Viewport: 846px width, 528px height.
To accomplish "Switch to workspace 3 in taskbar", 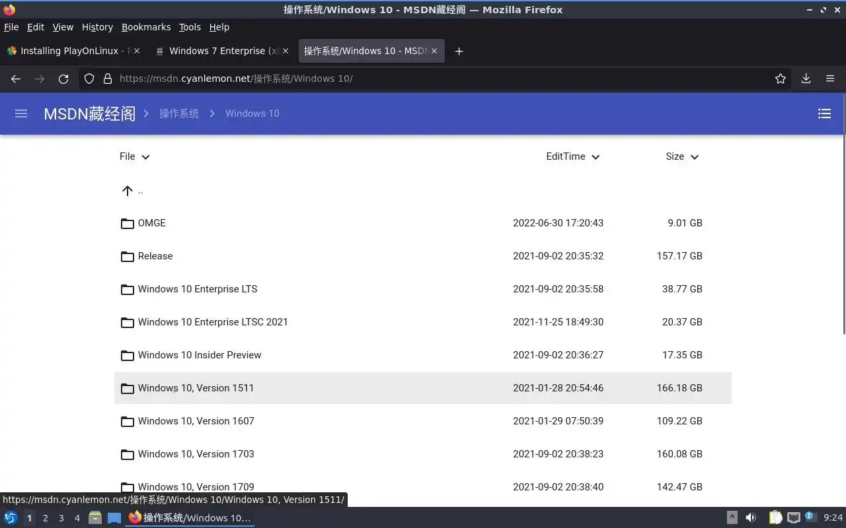I will (x=61, y=518).
